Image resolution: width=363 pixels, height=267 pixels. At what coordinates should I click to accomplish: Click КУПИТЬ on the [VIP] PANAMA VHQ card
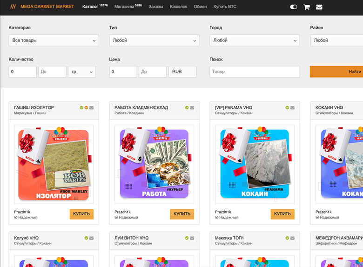(x=282, y=214)
